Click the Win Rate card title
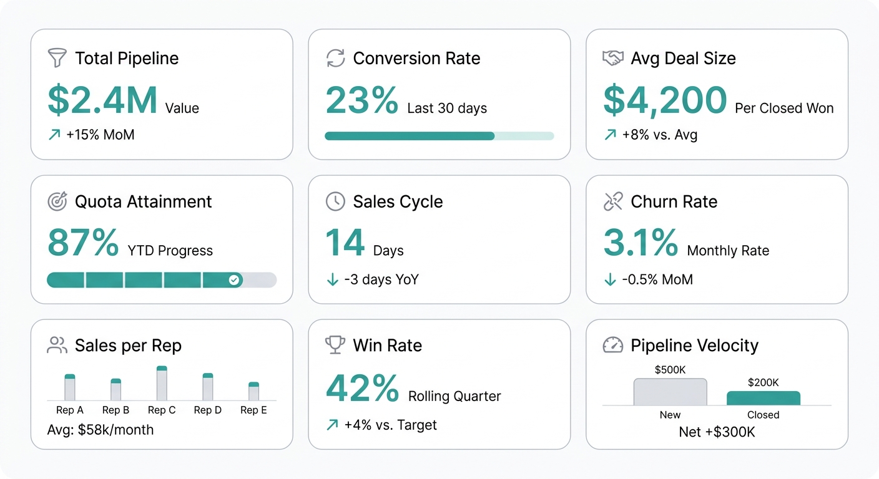The image size is (879, 479). click(x=387, y=346)
